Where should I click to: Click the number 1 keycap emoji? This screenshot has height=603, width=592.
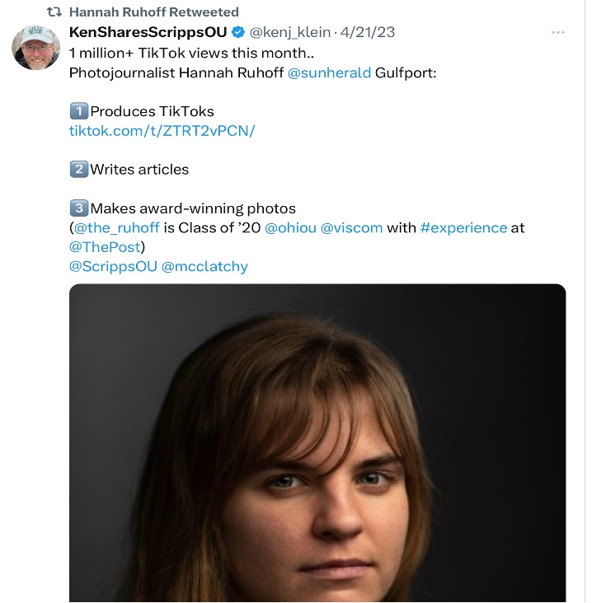coord(78,111)
